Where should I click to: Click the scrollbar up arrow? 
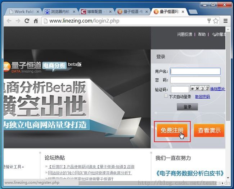228,29
